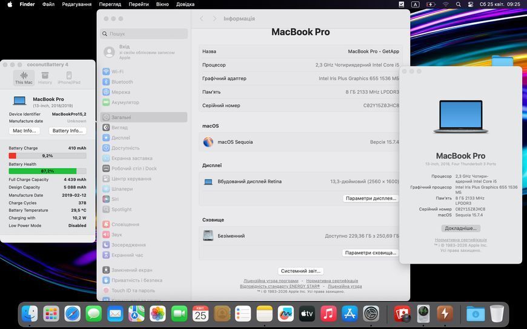Click battery charging icon in menu bar
This screenshot has width=527, height=329.
(x=431, y=4)
